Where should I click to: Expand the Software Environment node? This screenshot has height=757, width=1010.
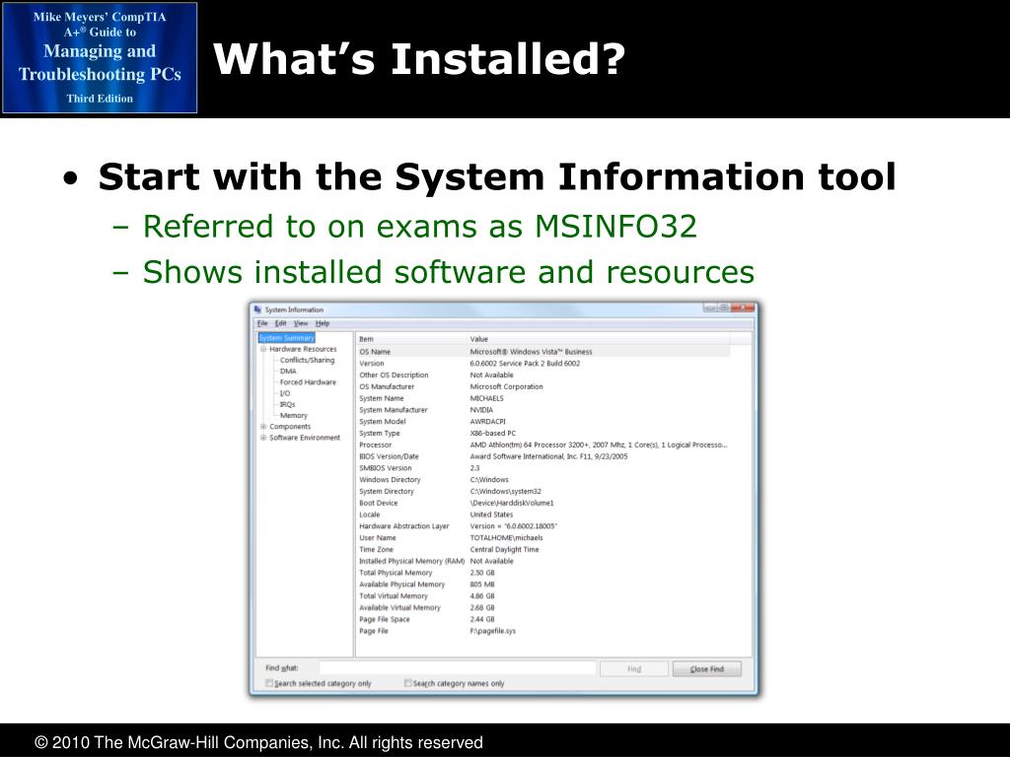[x=263, y=438]
